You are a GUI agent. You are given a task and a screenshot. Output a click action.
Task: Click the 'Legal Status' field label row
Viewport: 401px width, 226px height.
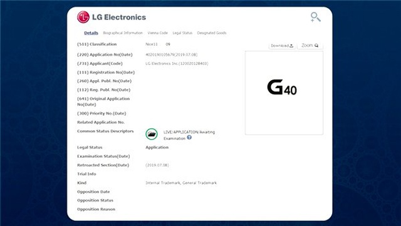tap(90, 148)
